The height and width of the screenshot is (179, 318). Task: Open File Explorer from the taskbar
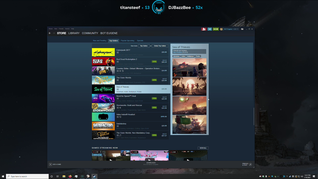point(64,177)
